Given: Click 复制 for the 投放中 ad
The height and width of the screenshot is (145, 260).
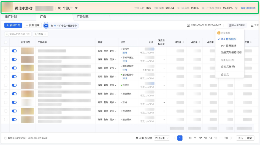Looking at the screenshot, I should coord(106,85).
